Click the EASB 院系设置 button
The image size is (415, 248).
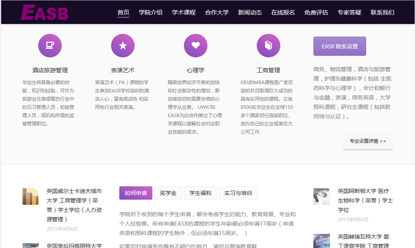coord(339,46)
